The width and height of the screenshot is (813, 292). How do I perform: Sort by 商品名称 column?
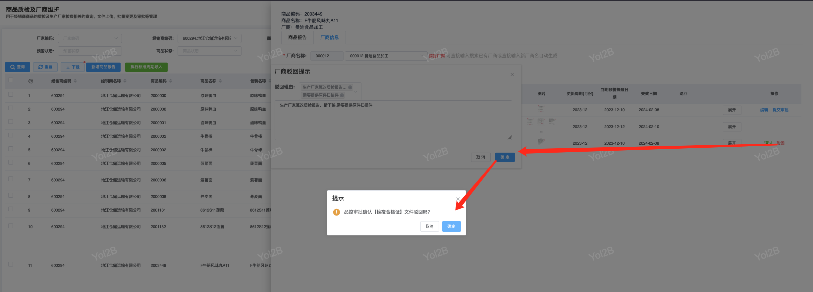point(220,81)
